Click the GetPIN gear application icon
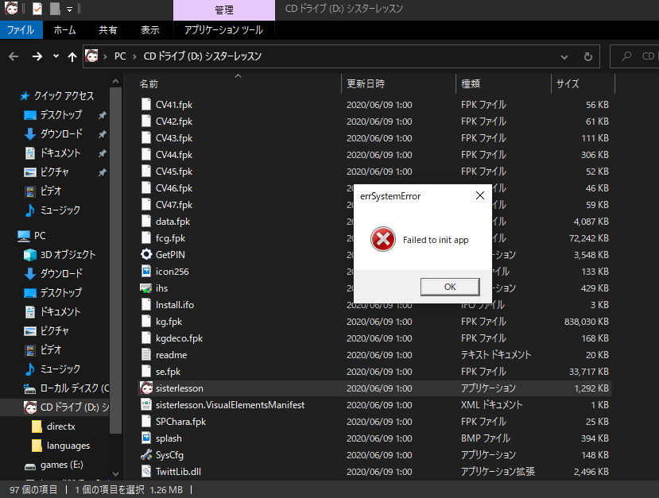The width and height of the screenshot is (659, 498). 146,254
